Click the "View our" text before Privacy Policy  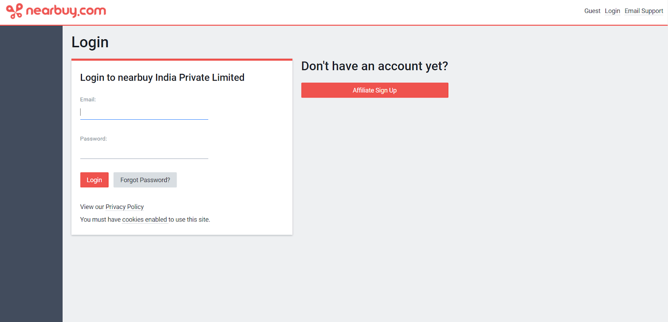tap(92, 207)
